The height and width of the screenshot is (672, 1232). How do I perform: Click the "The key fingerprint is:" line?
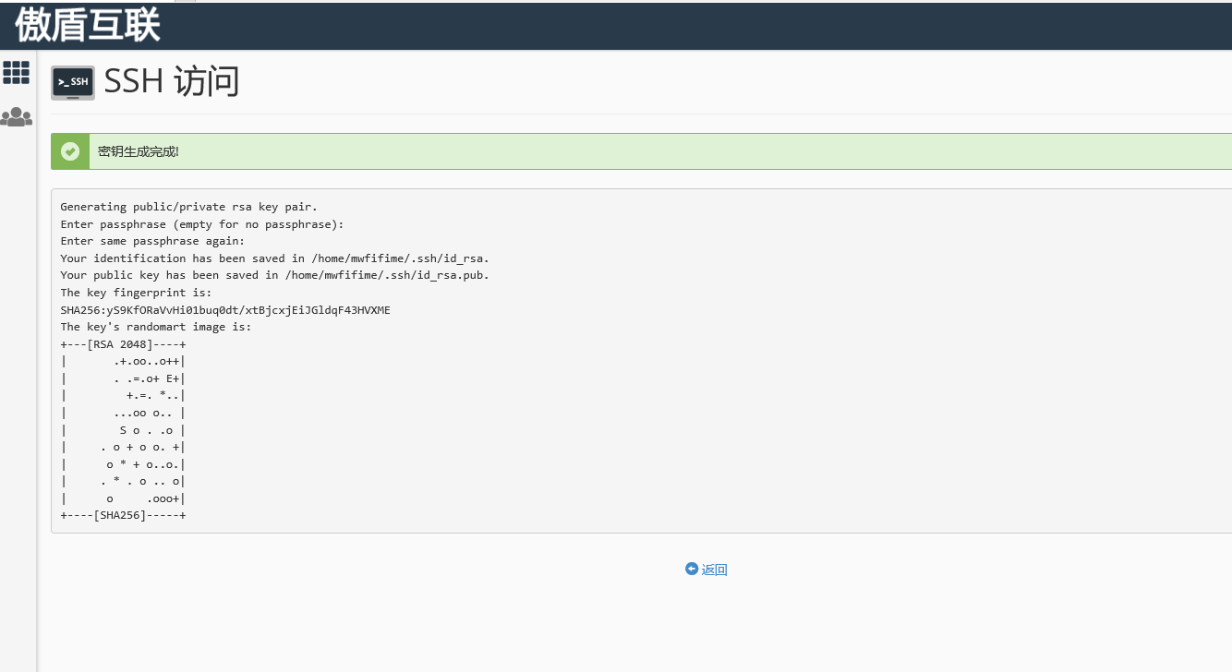(x=136, y=293)
